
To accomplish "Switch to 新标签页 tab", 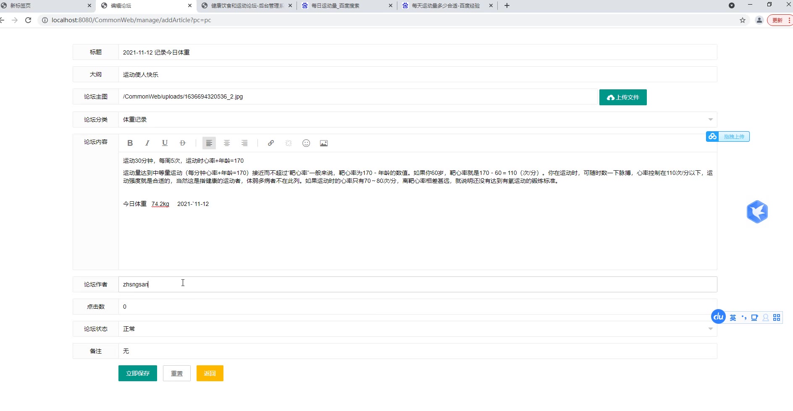I will pyautogui.click(x=46, y=6).
